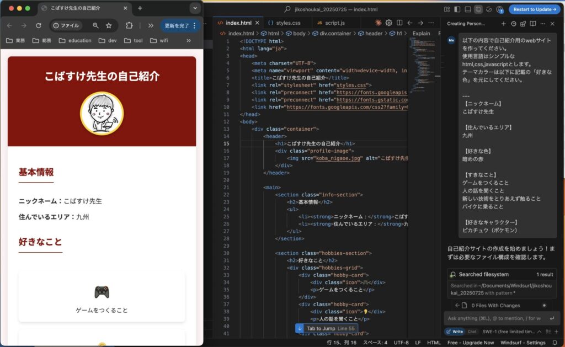Close the Cascade panel

pos(552,24)
